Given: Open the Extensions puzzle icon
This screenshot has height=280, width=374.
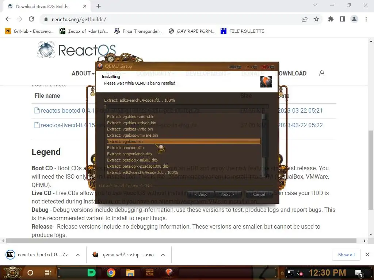Looking at the screenshot, I should click(331, 19).
